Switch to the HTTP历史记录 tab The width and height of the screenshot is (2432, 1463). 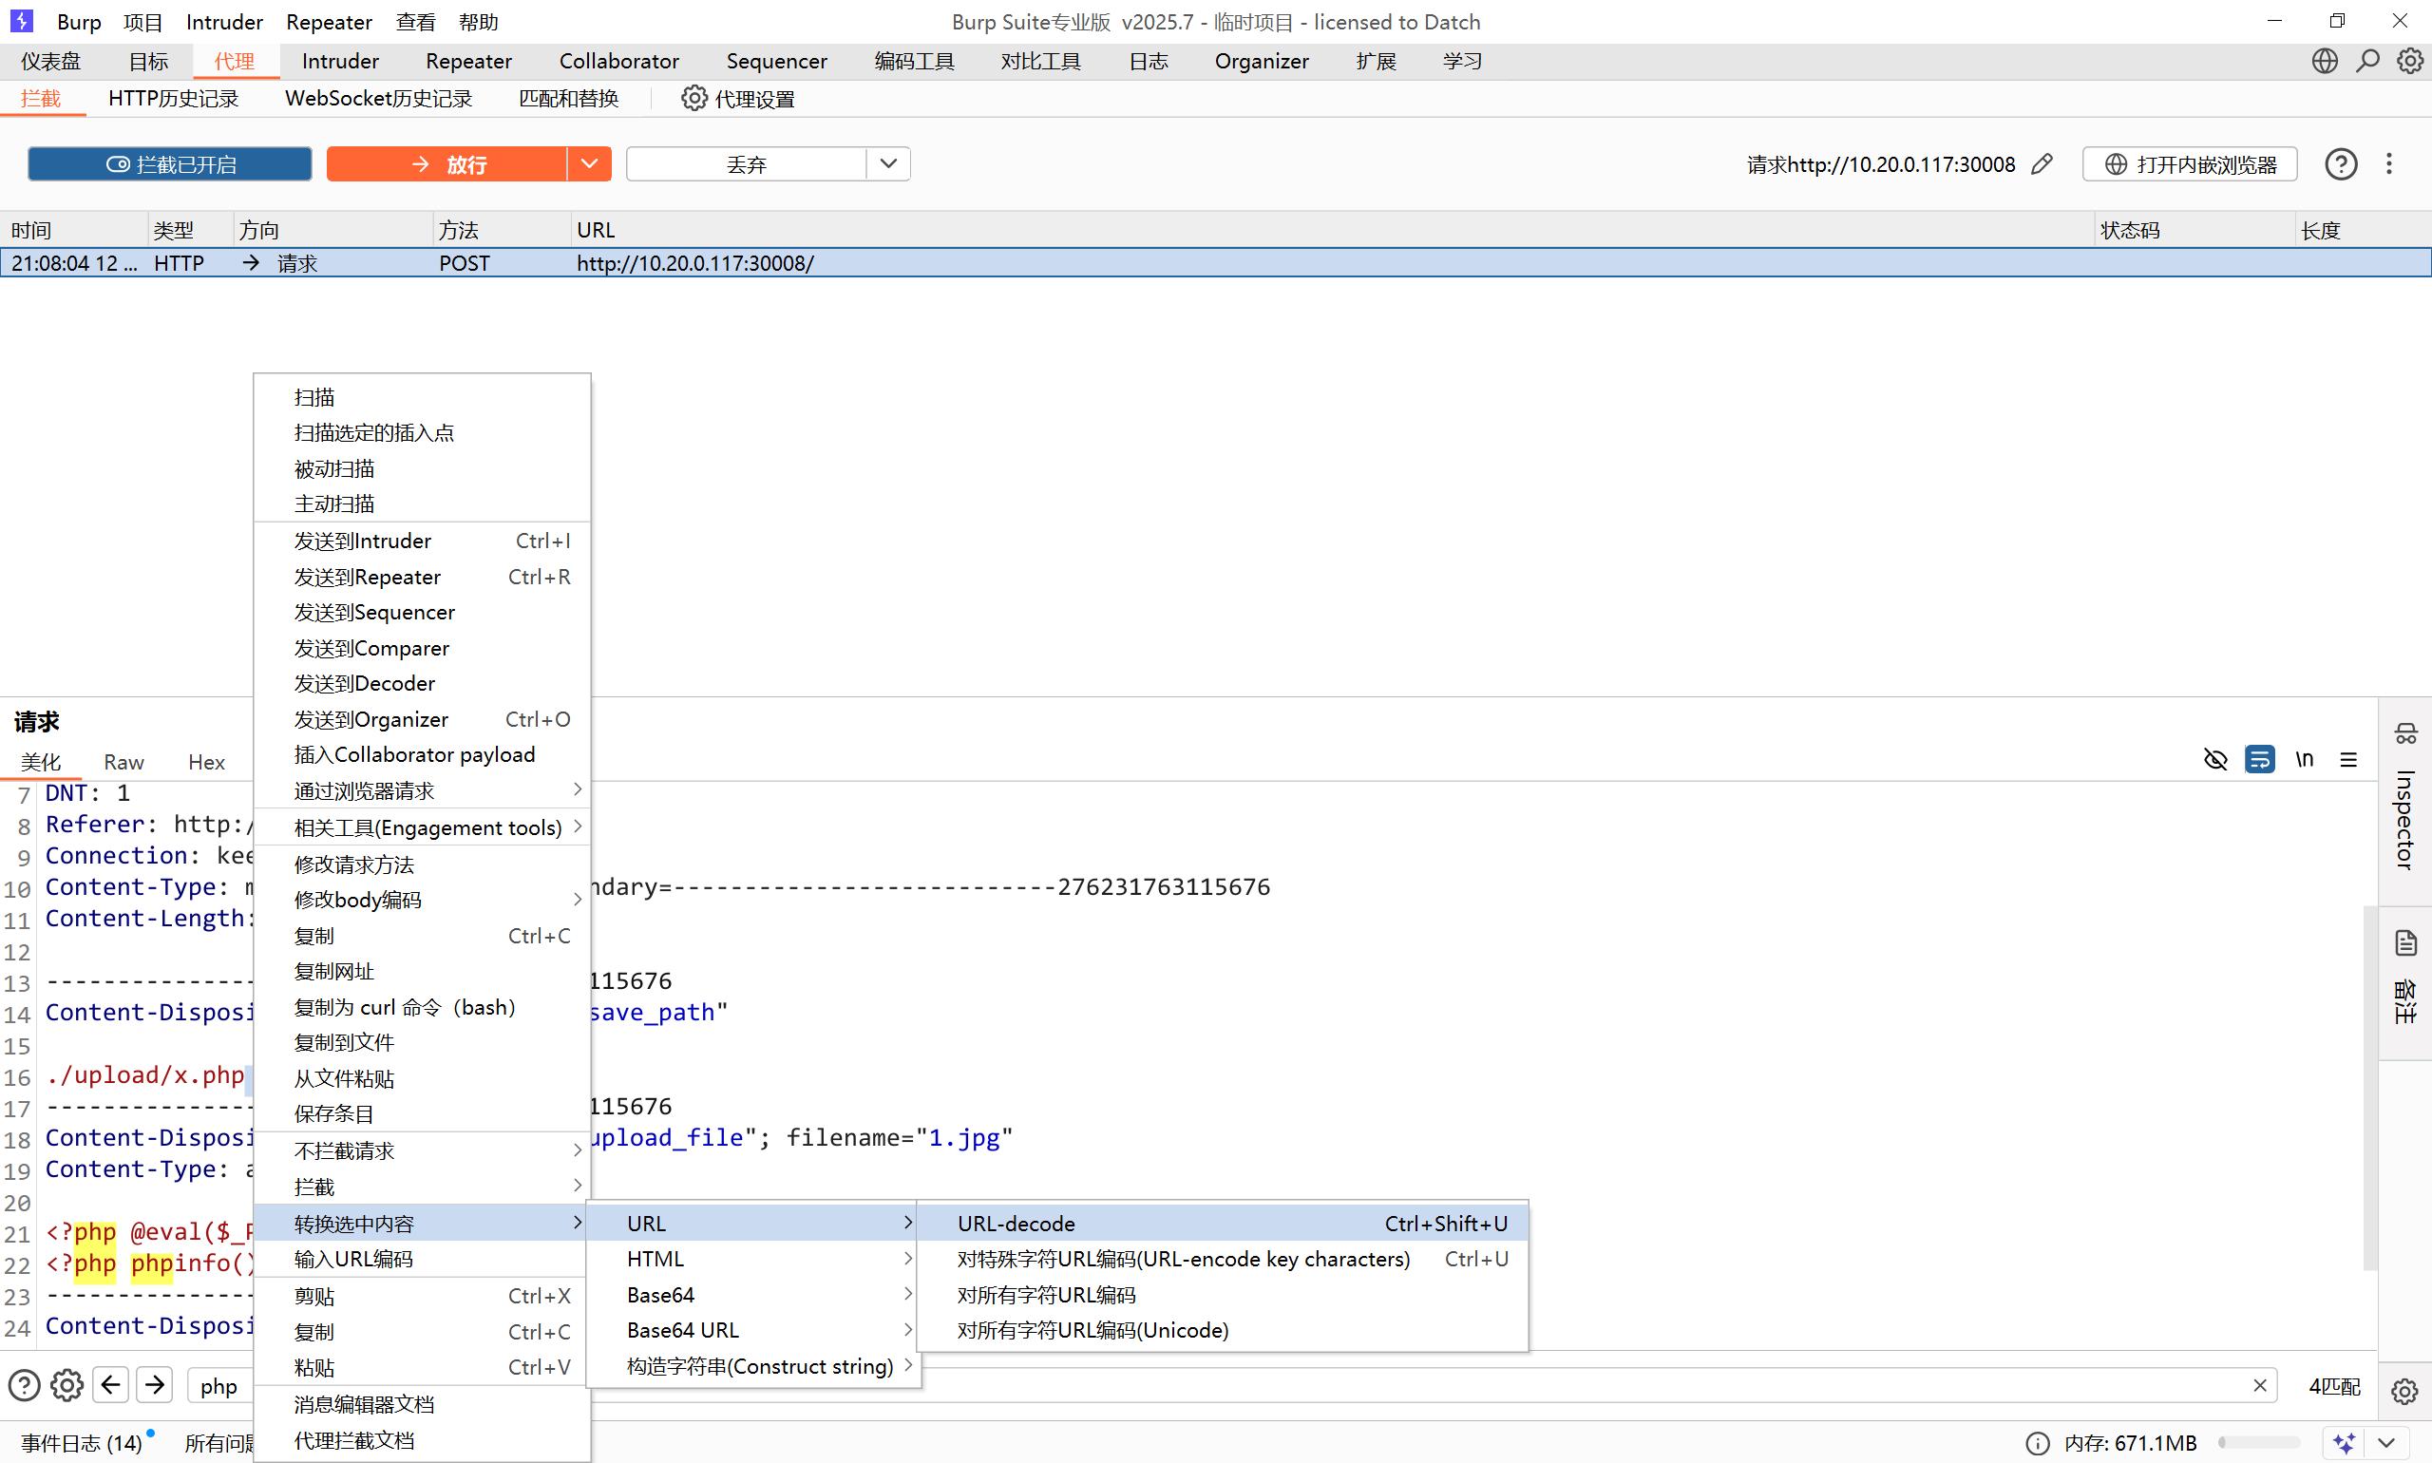pos(174,99)
